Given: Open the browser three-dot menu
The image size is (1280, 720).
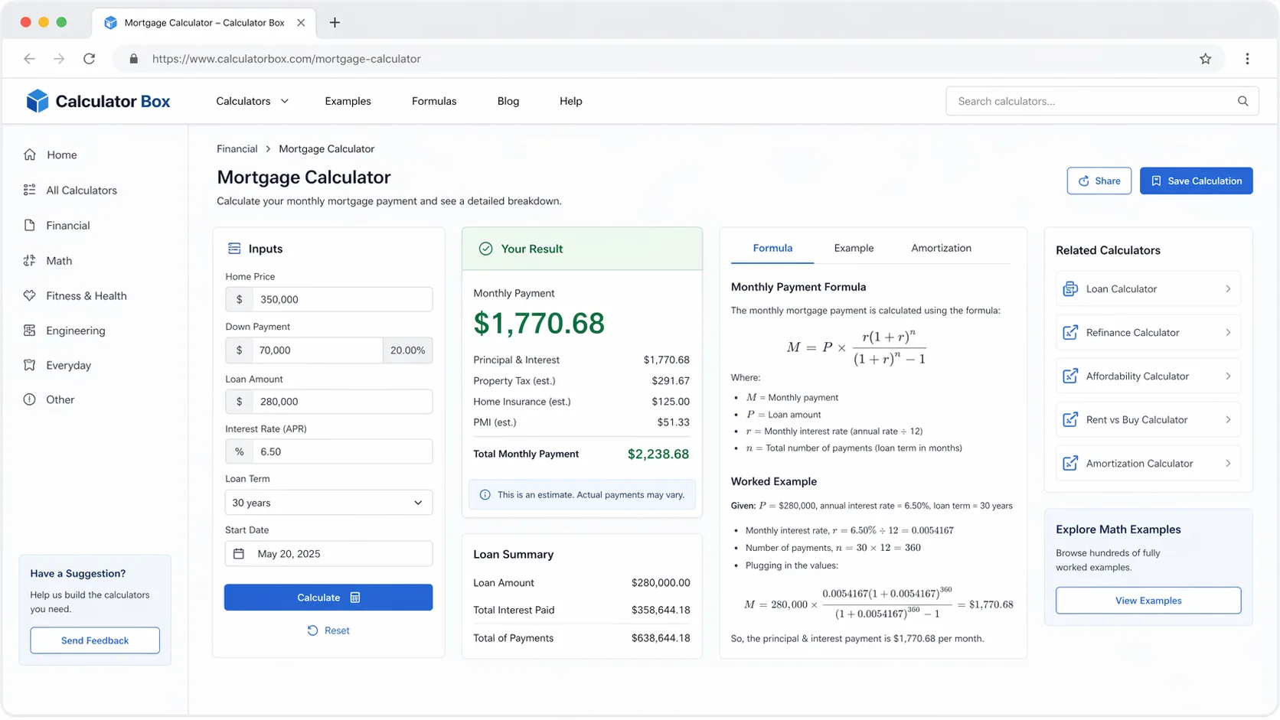Looking at the screenshot, I should click(1247, 59).
